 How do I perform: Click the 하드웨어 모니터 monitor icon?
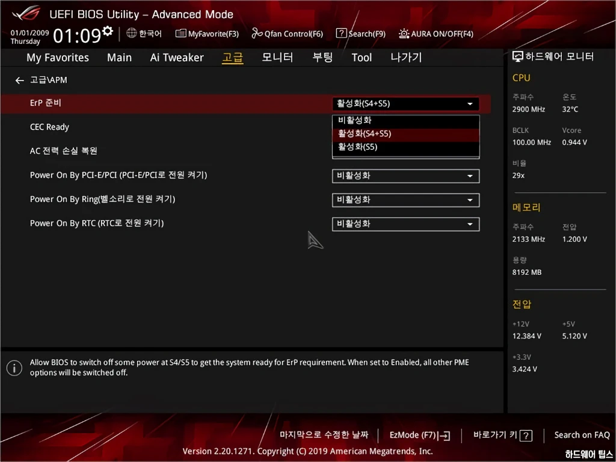[518, 57]
